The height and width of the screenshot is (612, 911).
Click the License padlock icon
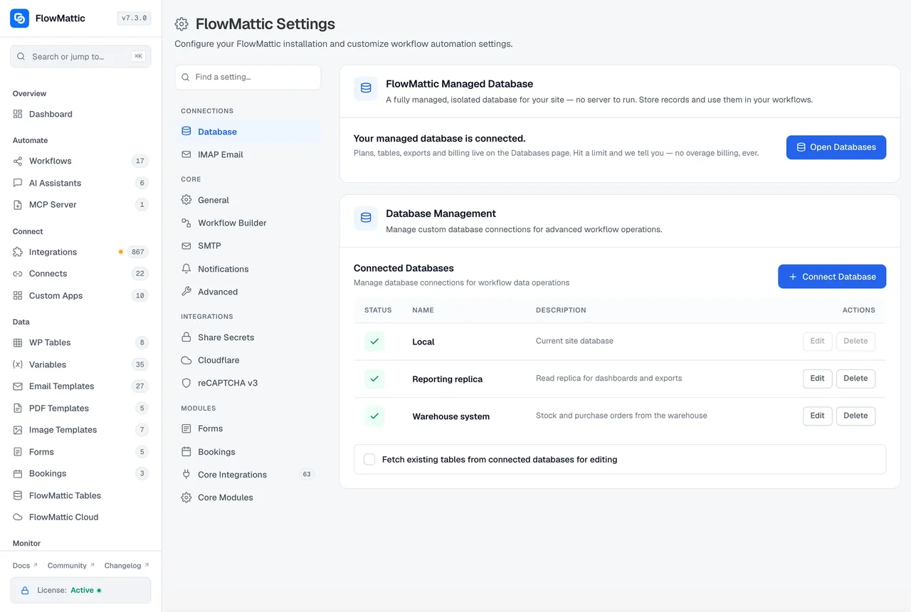(25, 590)
